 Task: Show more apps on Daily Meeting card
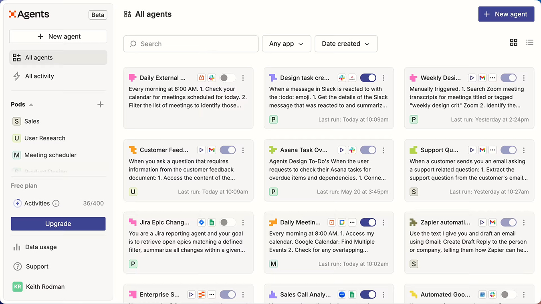(352, 222)
